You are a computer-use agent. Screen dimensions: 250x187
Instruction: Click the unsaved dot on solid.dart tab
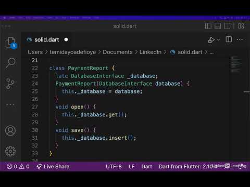click(x=66, y=39)
